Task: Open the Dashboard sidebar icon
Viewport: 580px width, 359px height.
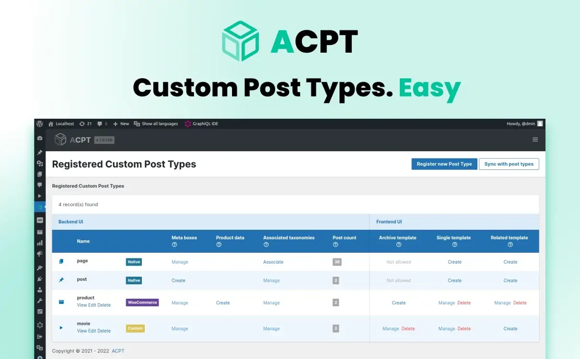Action: click(40, 138)
